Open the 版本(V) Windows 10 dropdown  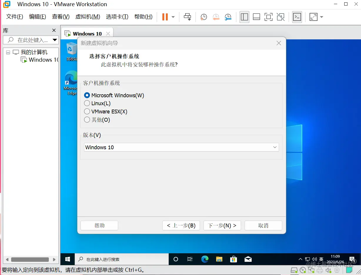coord(181,147)
